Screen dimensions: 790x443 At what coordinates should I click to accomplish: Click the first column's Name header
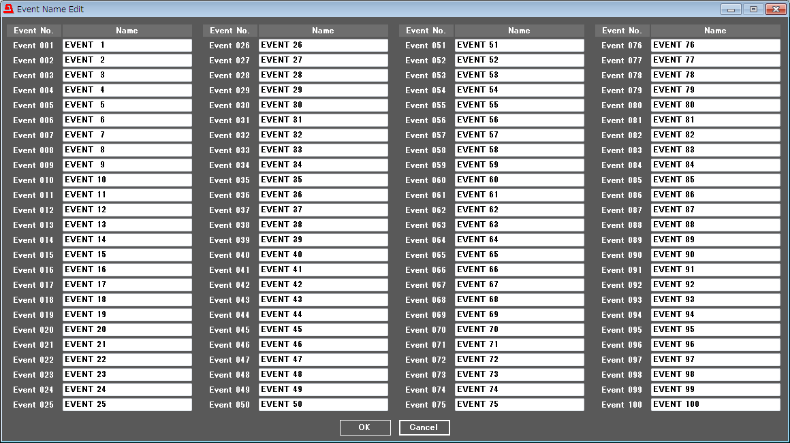click(127, 31)
